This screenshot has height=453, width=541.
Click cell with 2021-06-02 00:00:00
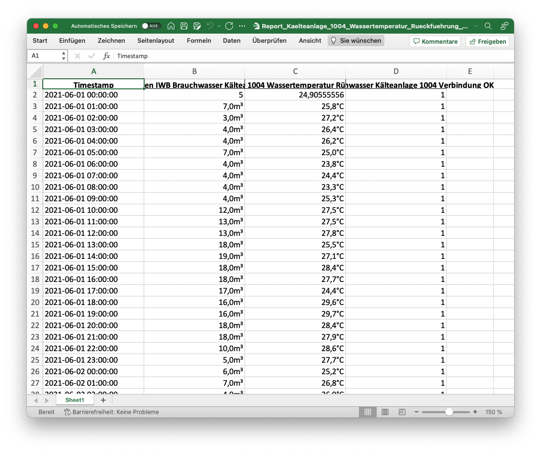point(94,372)
